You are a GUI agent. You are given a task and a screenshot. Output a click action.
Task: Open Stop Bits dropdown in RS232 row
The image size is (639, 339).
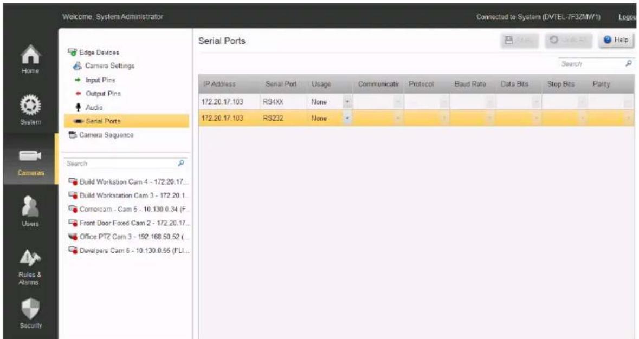583,118
